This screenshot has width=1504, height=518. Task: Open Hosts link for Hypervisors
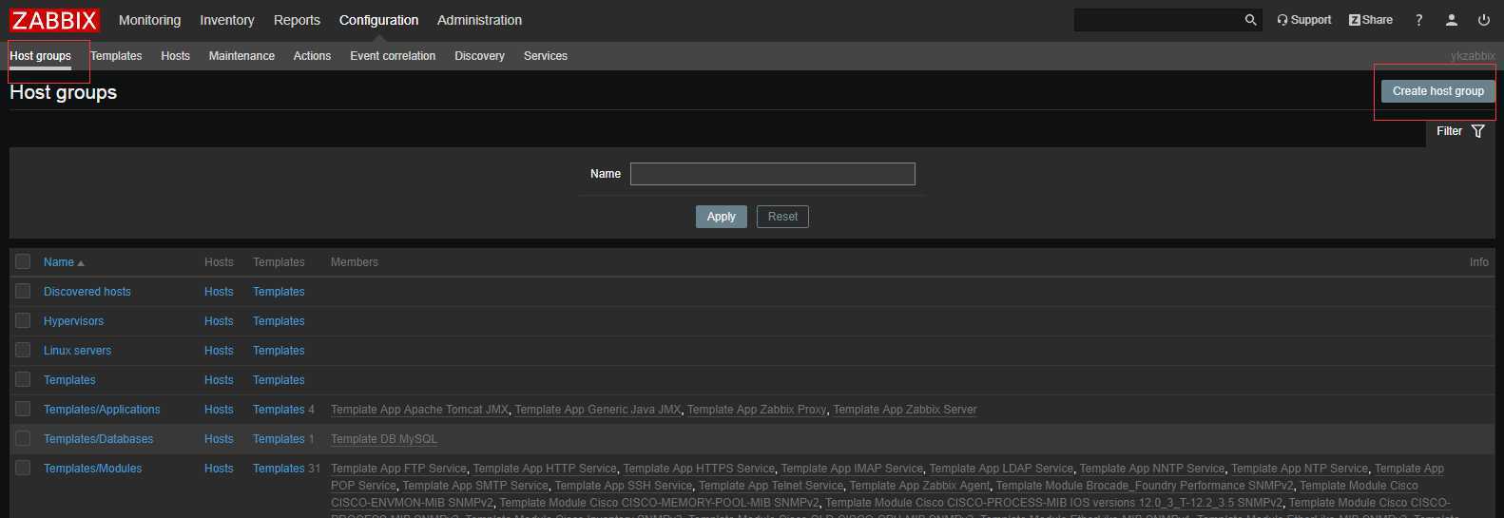pyautogui.click(x=219, y=321)
